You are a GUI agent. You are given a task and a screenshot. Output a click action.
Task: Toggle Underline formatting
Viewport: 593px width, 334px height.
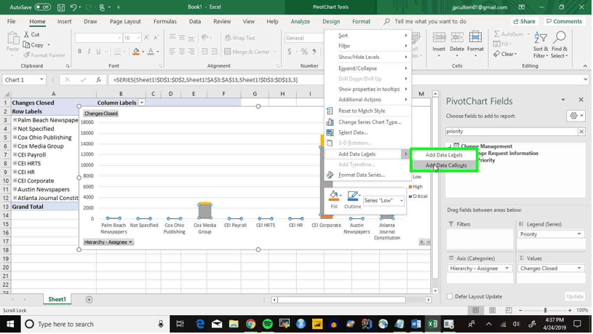click(98, 52)
